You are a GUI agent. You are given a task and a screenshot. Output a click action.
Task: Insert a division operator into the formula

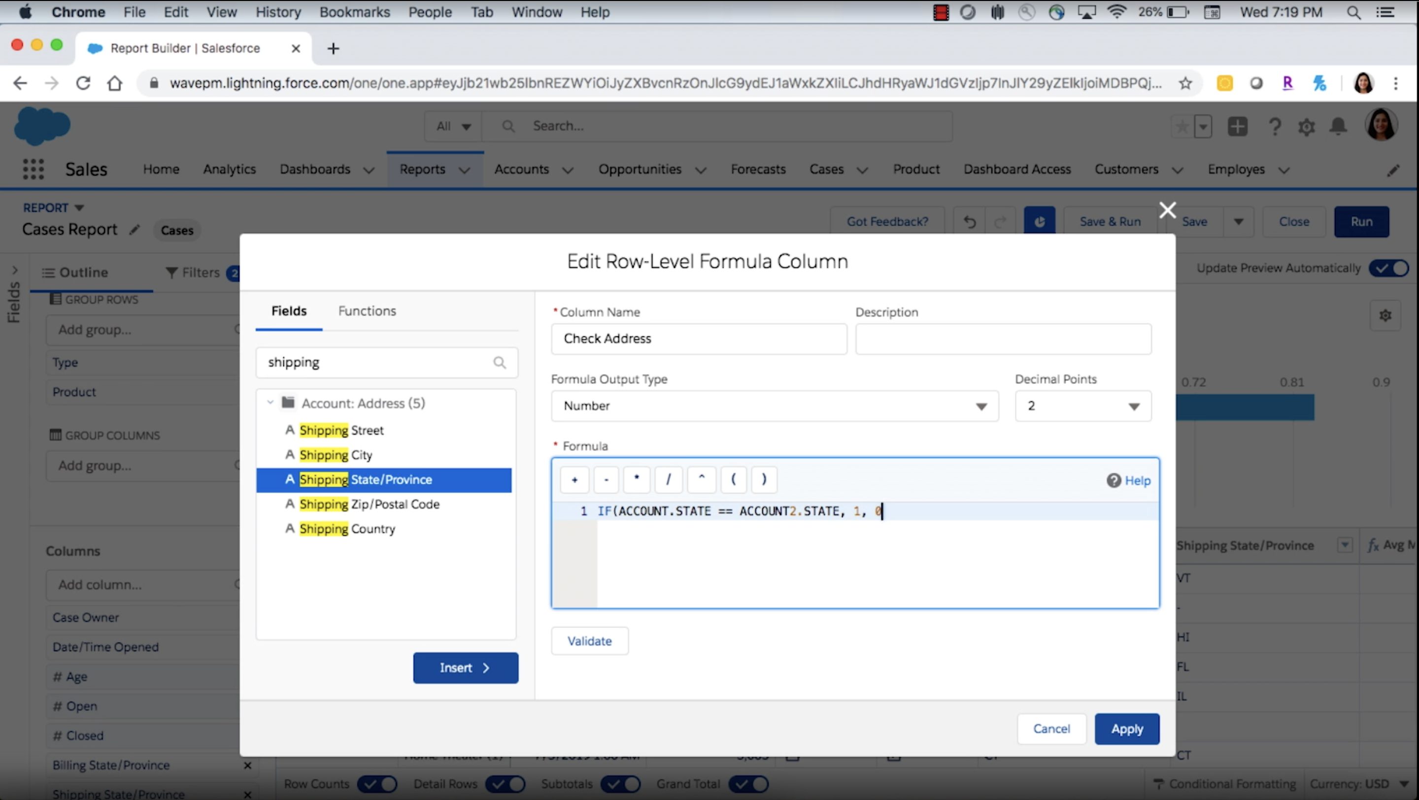[668, 480]
